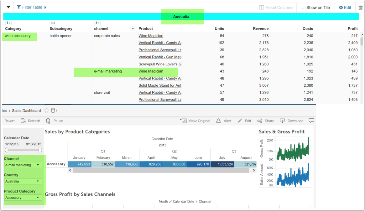The width and height of the screenshot is (365, 211).
Task: Collapse the tile with top-left triangle
Action: [8, 7]
